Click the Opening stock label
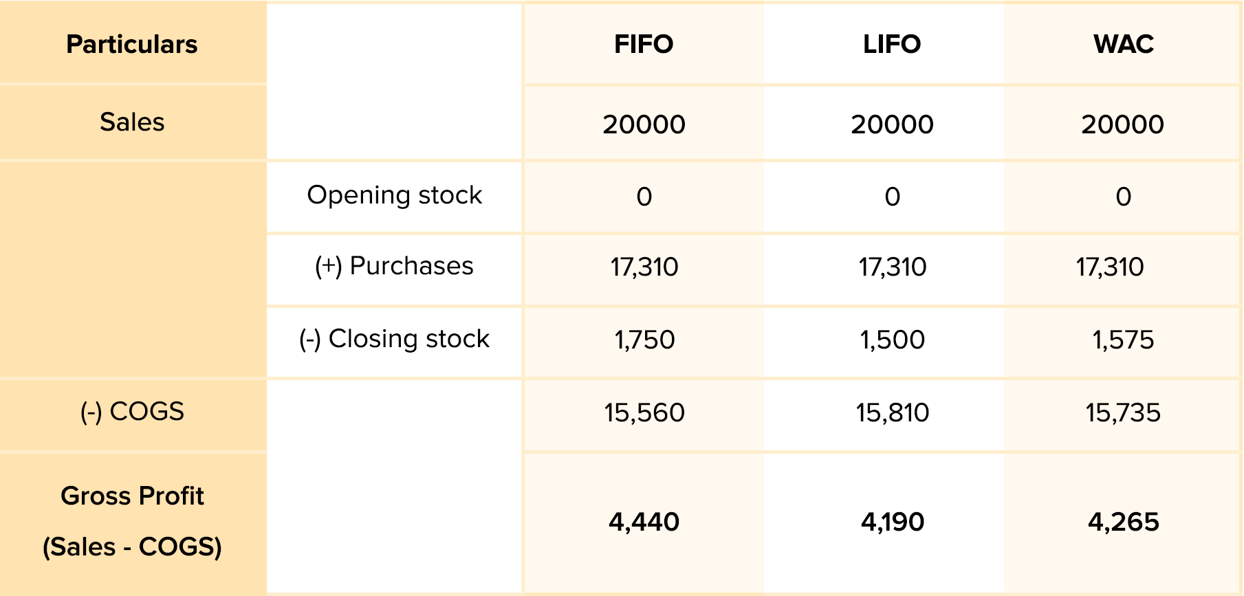Screen dimensions: 1244x596 click(x=395, y=195)
